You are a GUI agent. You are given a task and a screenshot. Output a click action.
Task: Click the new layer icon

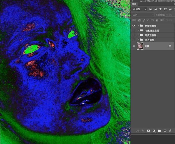click(165, 131)
